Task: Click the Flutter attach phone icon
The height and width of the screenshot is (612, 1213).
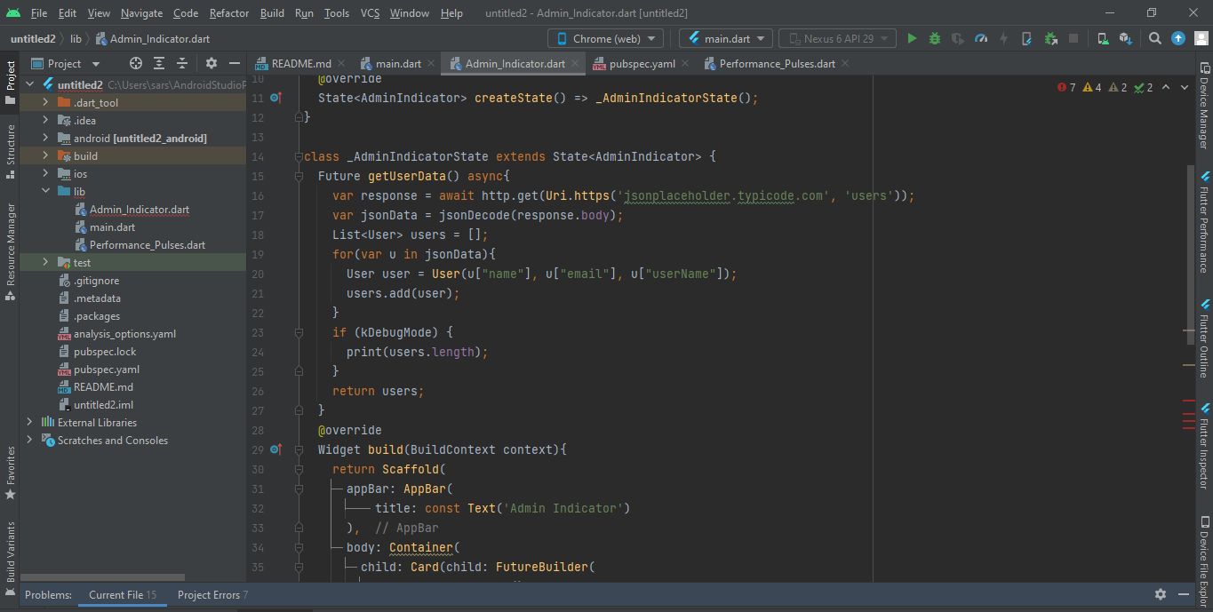Action: [x=1027, y=38]
